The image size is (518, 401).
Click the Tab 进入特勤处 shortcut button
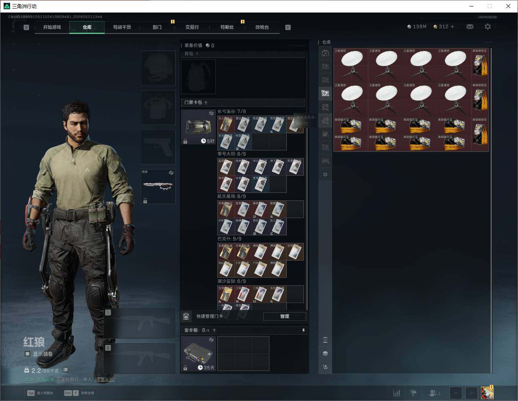(40, 393)
